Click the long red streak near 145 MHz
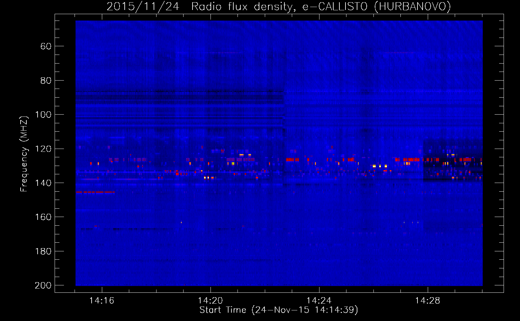520x321 pixels. [95, 192]
